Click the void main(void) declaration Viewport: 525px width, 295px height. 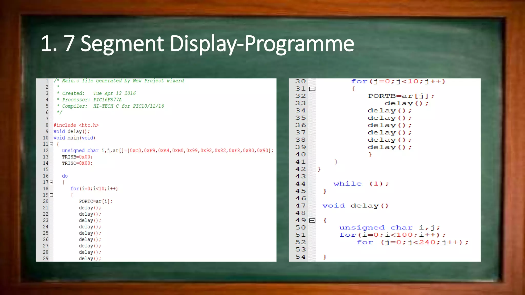pyautogui.click(x=74, y=138)
